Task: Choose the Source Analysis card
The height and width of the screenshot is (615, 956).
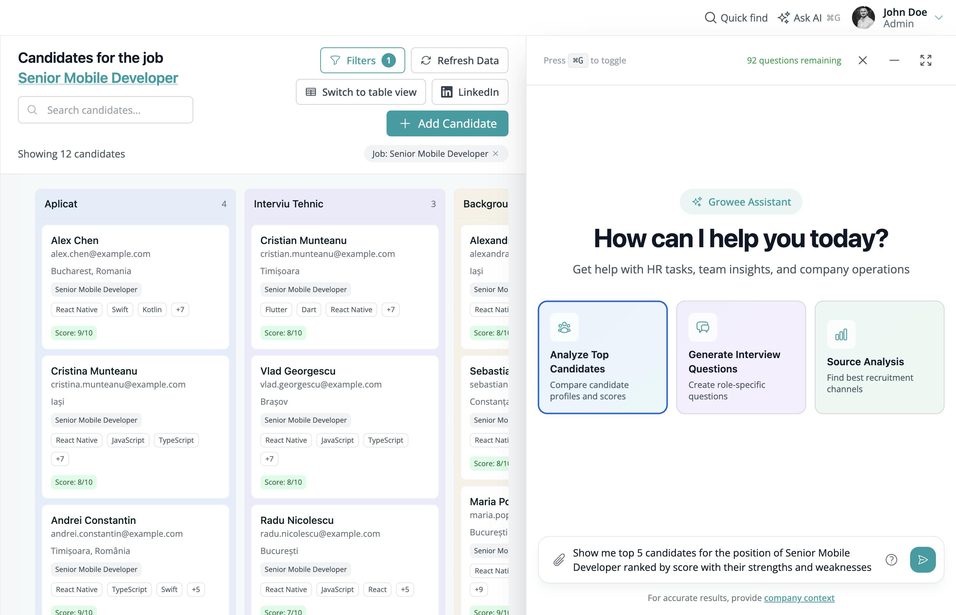Action: [879, 357]
